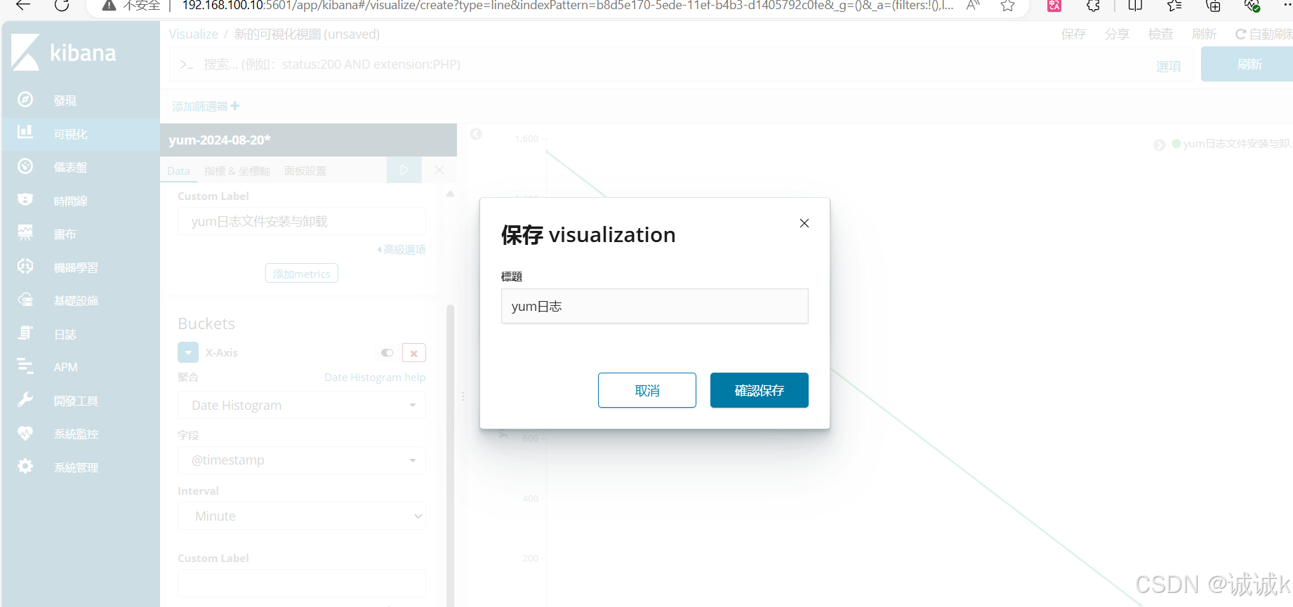Click the sidebar resize handle dots
The width and height of the screenshot is (1293, 607).
[x=463, y=396]
